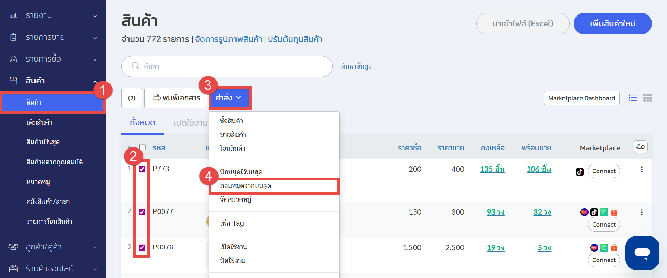Image resolution: width=667 pixels, height=278 pixels.
Task: Open Marketplace Dashboard
Action: pos(581,98)
